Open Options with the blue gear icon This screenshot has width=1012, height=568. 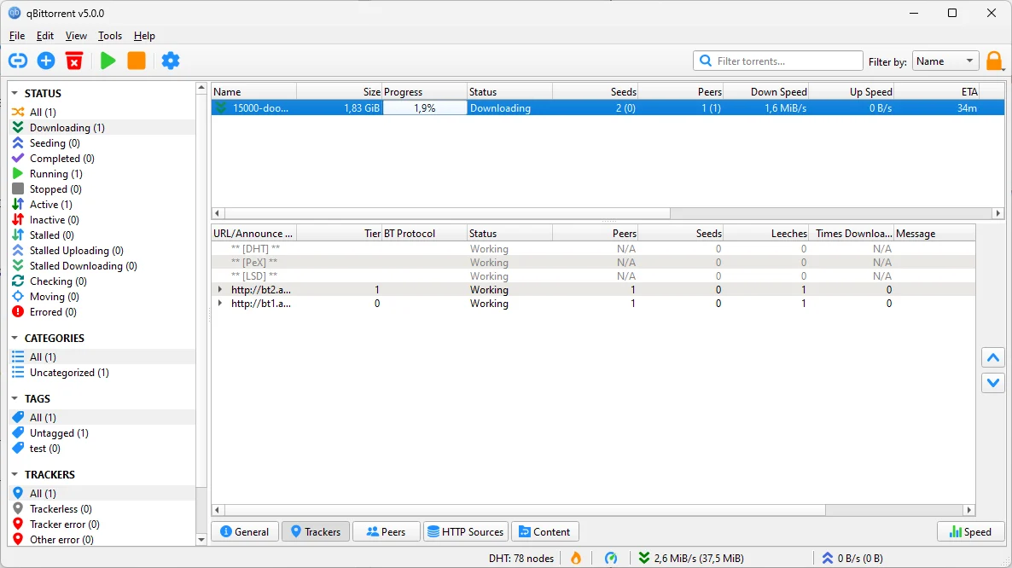(171, 61)
